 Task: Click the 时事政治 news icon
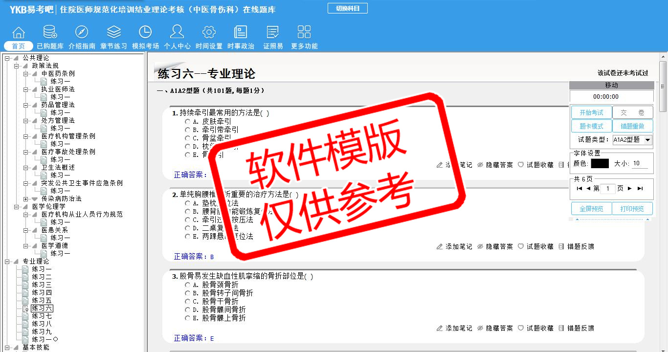click(x=241, y=33)
